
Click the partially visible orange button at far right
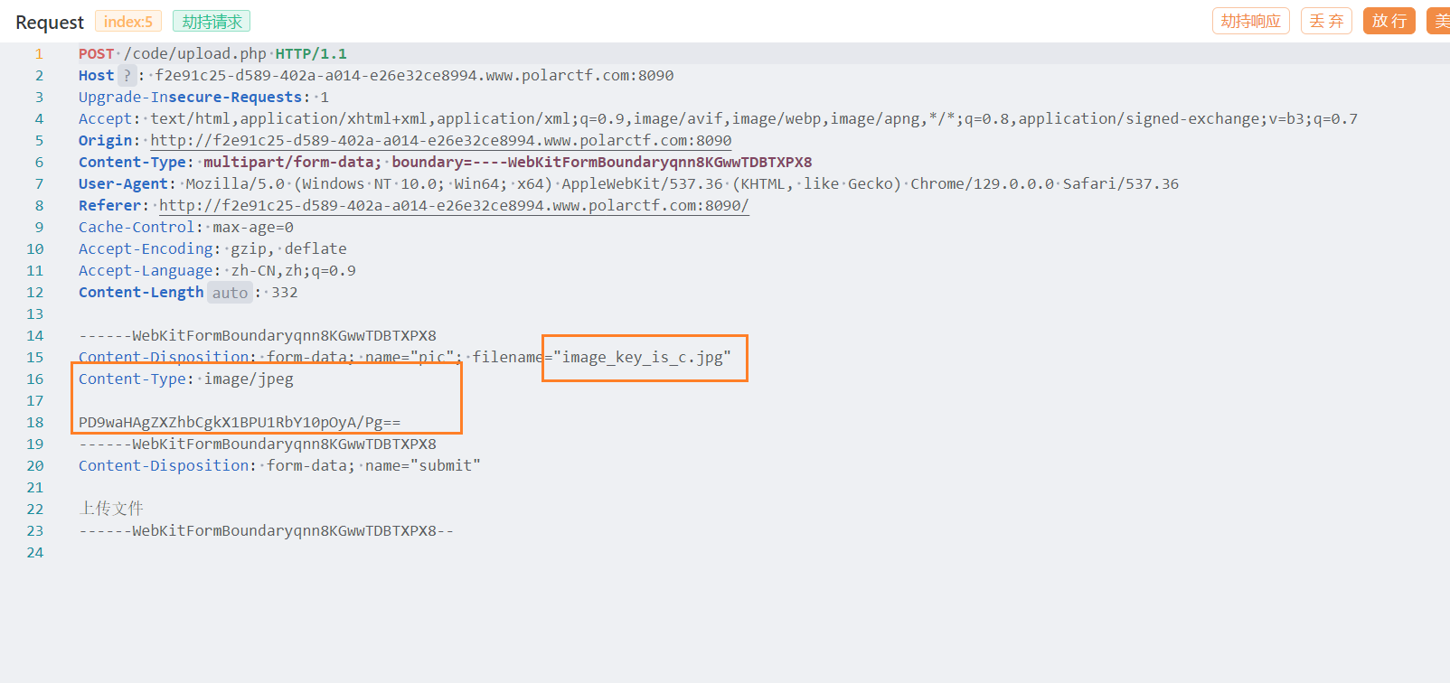(1438, 21)
